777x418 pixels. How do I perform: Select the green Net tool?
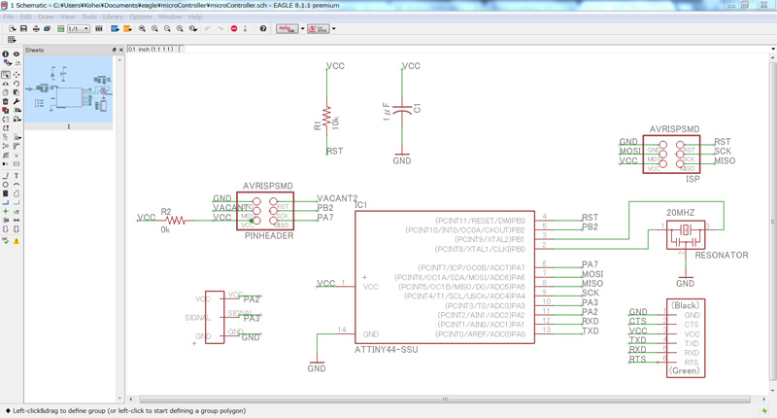tap(17, 203)
